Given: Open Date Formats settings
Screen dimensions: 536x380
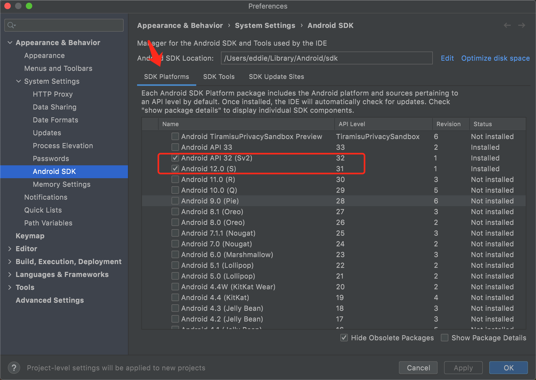Looking at the screenshot, I should tap(55, 120).
